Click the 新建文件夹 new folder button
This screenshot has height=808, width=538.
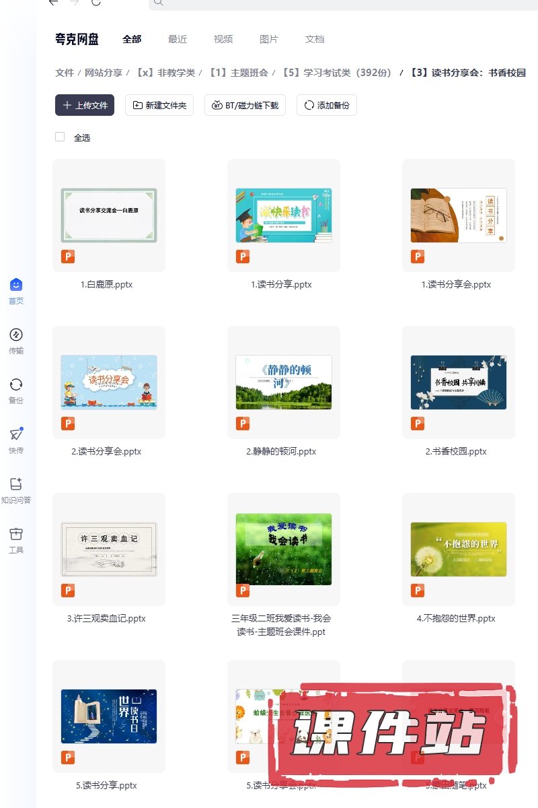(159, 105)
